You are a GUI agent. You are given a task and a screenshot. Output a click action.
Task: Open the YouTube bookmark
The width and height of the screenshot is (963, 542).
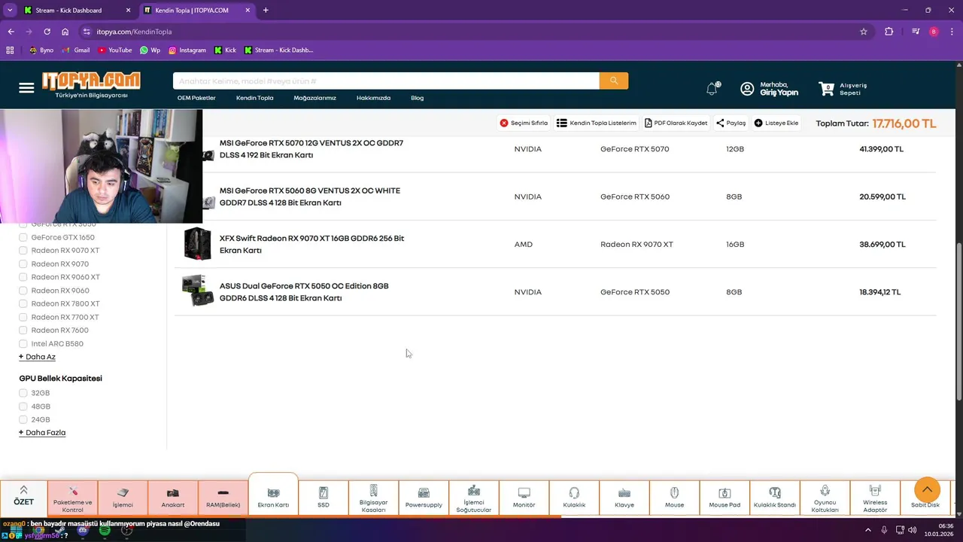coord(114,50)
